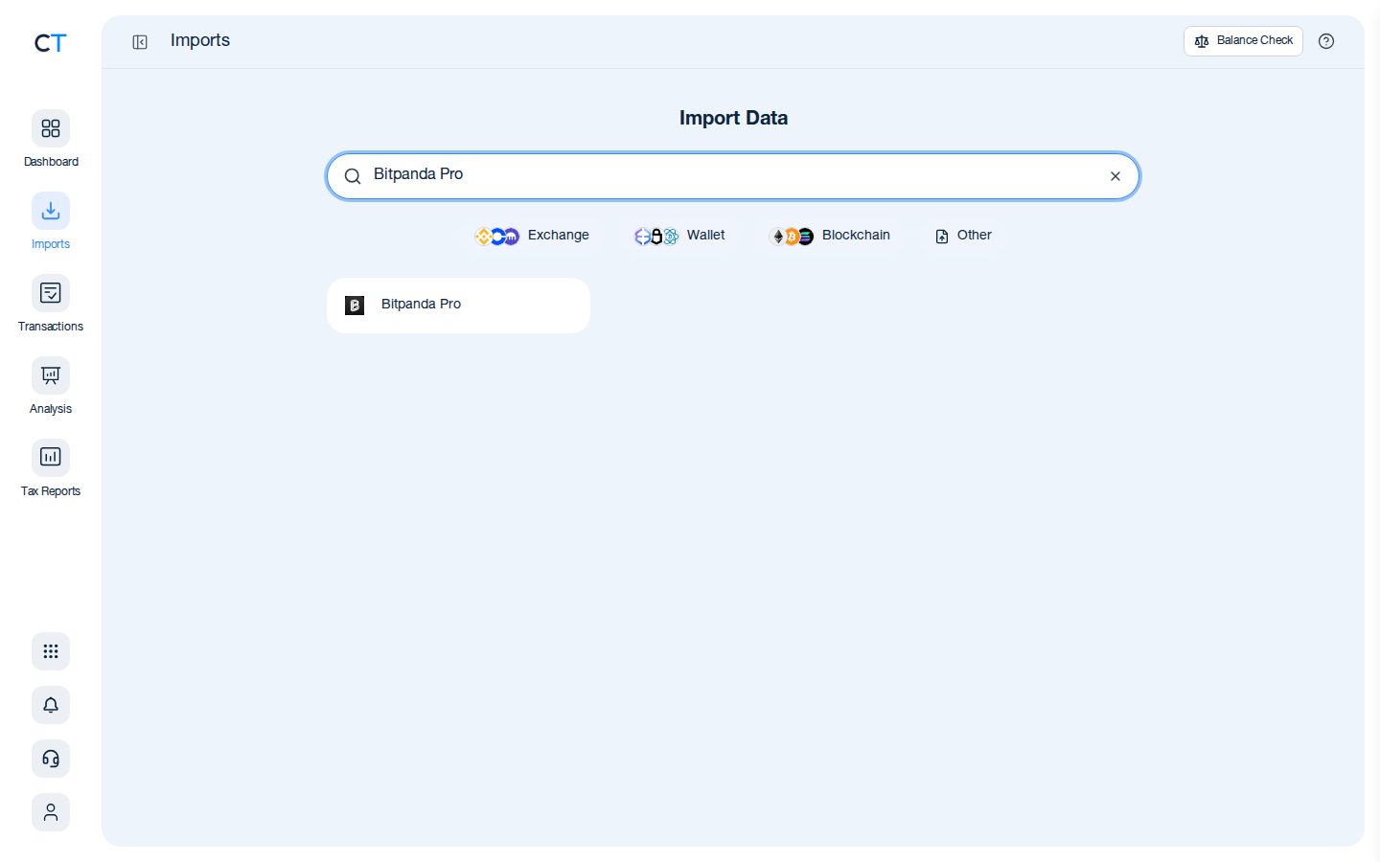The height and width of the screenshot is (862, 1380).
Task: Open the user account profile icon
Action: click(x=51, y=812)
